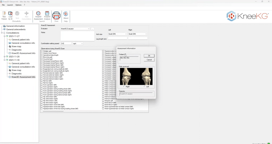The width and height of the screenshot is (272, 144).
Task: Click the Subject ID field in dialog
Action: pyautogui.click(x=129, y=58)
